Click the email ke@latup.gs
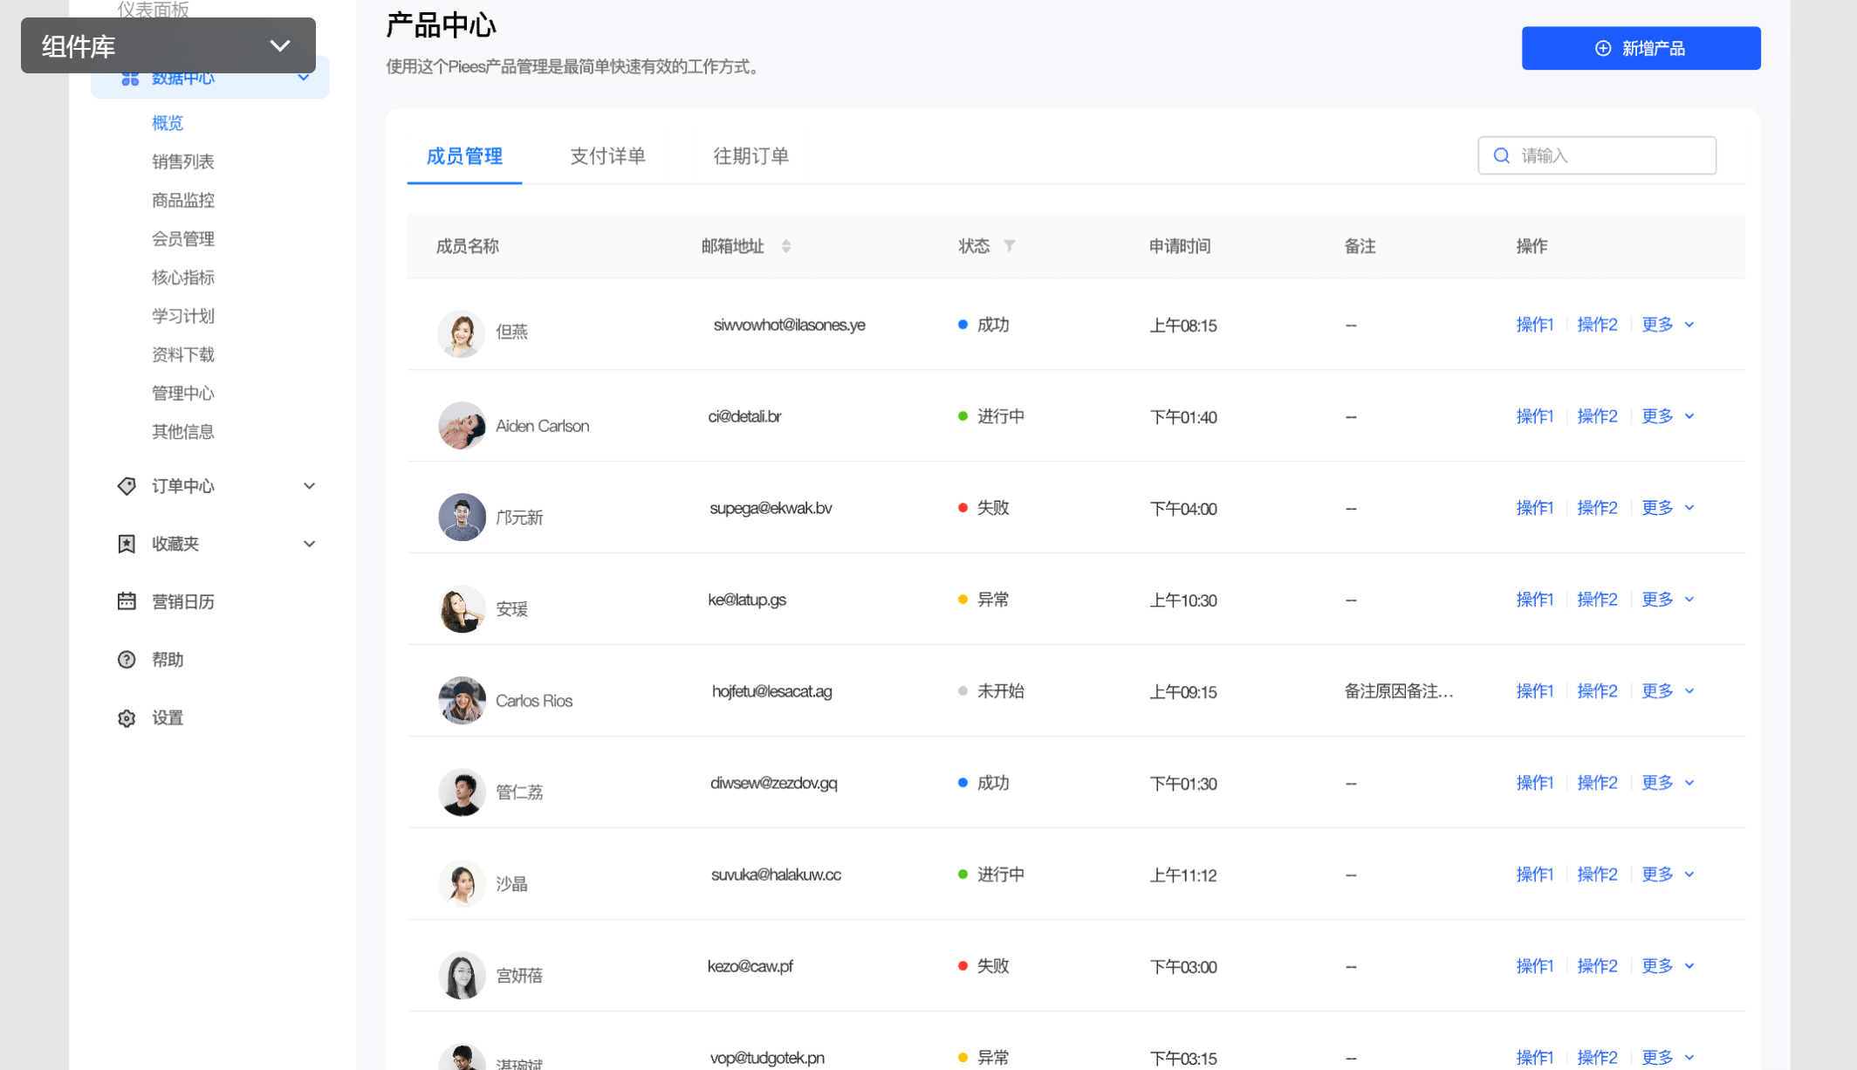The image size is (1857, 1070). point(747,600)
